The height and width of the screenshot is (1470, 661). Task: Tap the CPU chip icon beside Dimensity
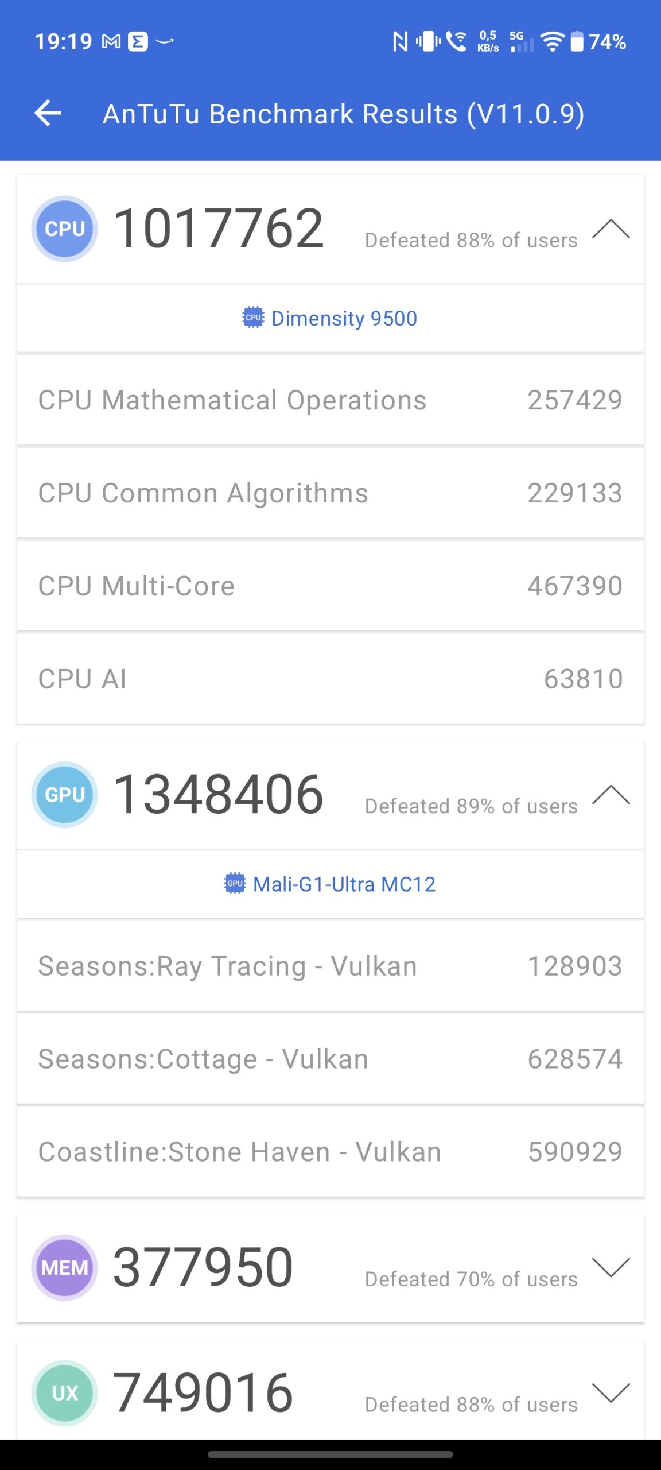pos(253,318)
